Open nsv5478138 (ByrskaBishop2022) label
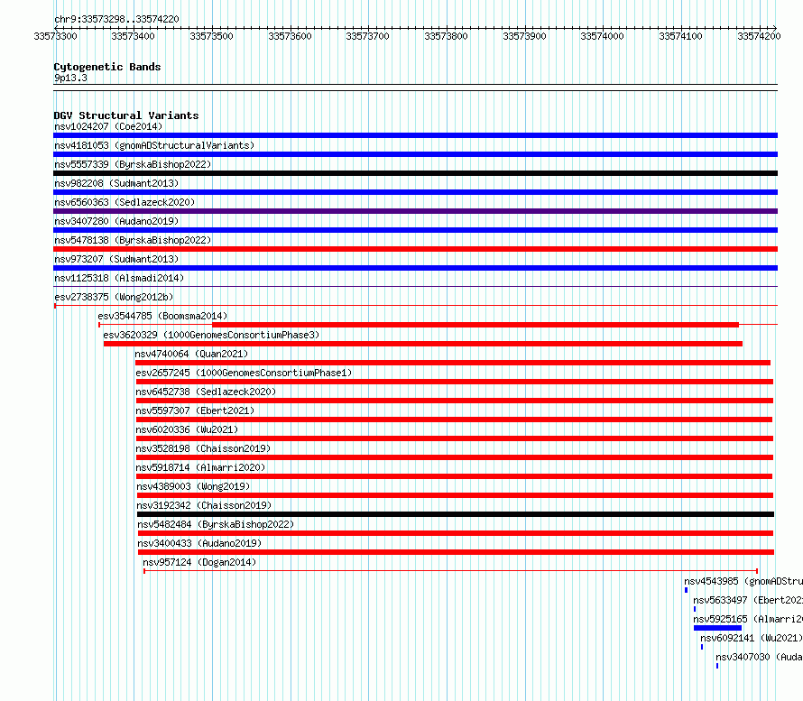803x701 pixels. (x=133, y=240)
